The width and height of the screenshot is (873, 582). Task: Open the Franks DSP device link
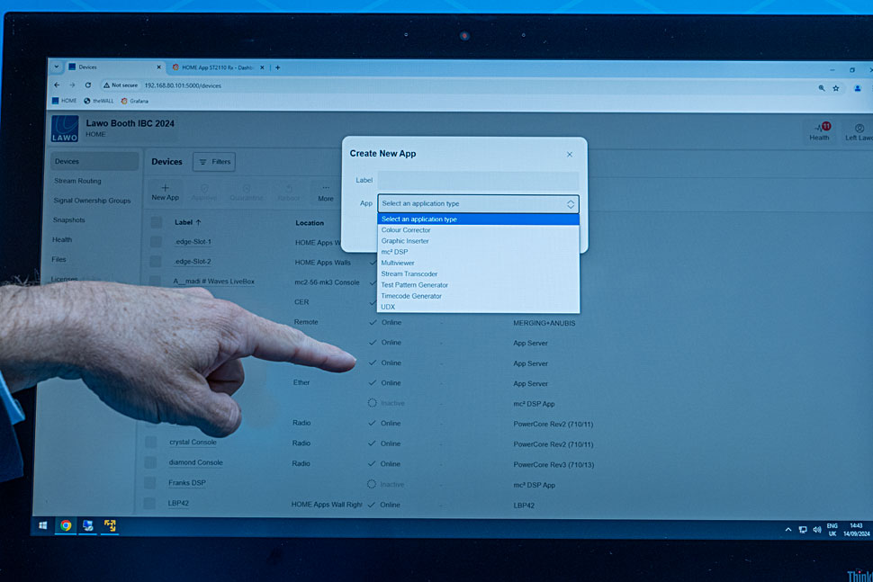(x=187, y=483)
